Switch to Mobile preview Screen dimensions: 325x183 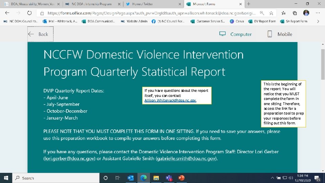[x=280, y=34]
